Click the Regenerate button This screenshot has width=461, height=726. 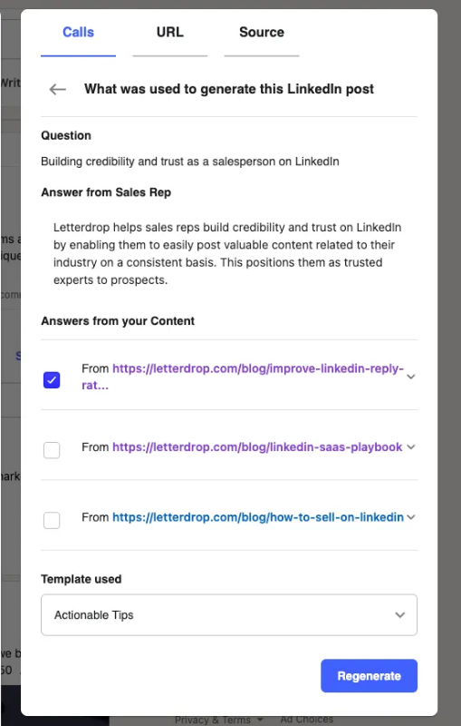pyautogui.click(x=370, y=676)
